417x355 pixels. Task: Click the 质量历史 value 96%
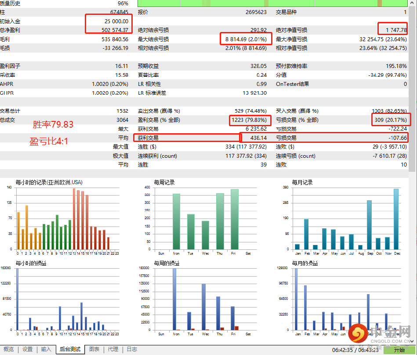tap(123, 4)
